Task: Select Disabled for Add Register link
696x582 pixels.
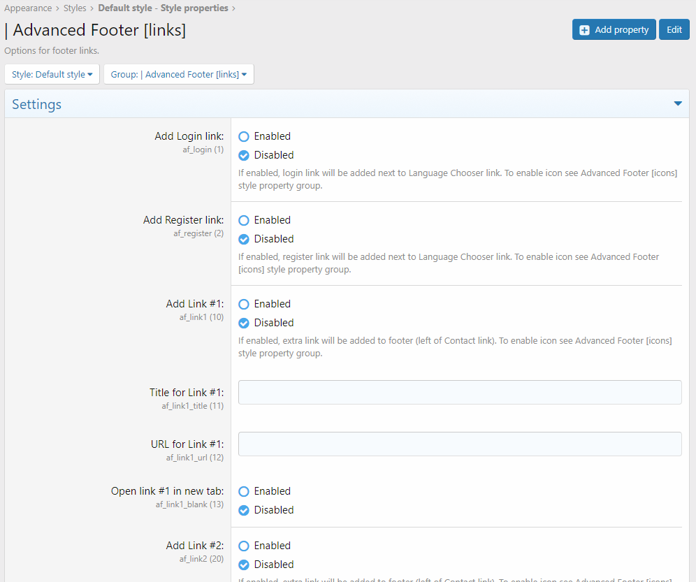Action: click(x=244, y=240)
